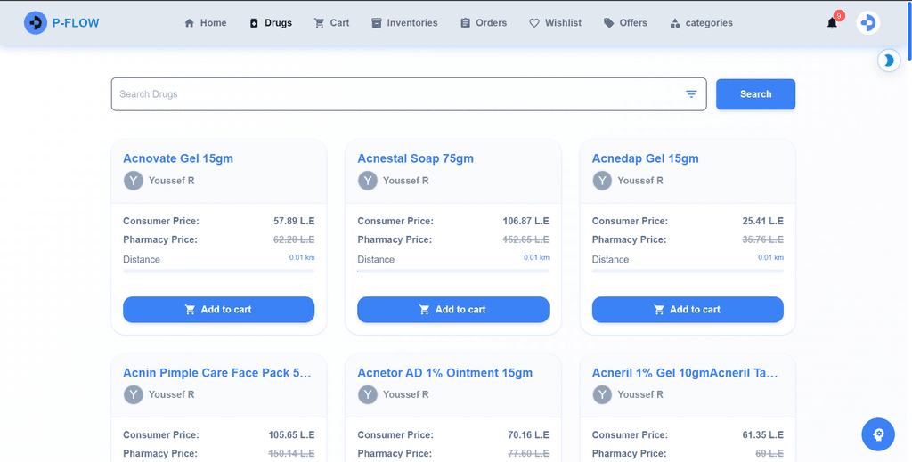Image resolution: width=912 pixels, height=462 pixels.
Task: Click the 70.16 L.E consumer price
Action: pyautogui.click(x=528, y=434)
